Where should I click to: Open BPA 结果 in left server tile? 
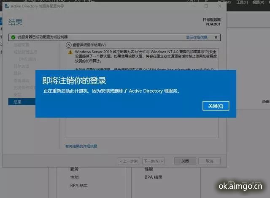(79, 185)
